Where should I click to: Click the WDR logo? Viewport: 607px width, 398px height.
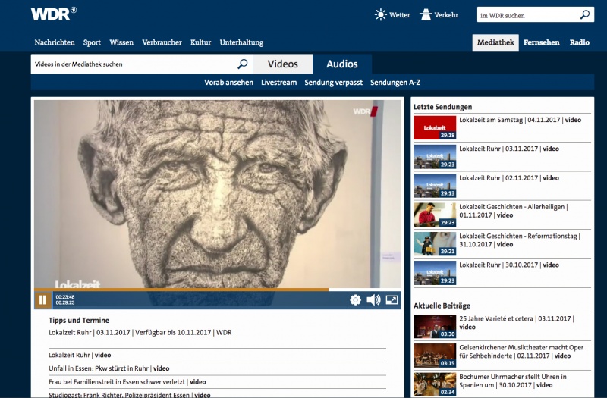coord(53,14)
